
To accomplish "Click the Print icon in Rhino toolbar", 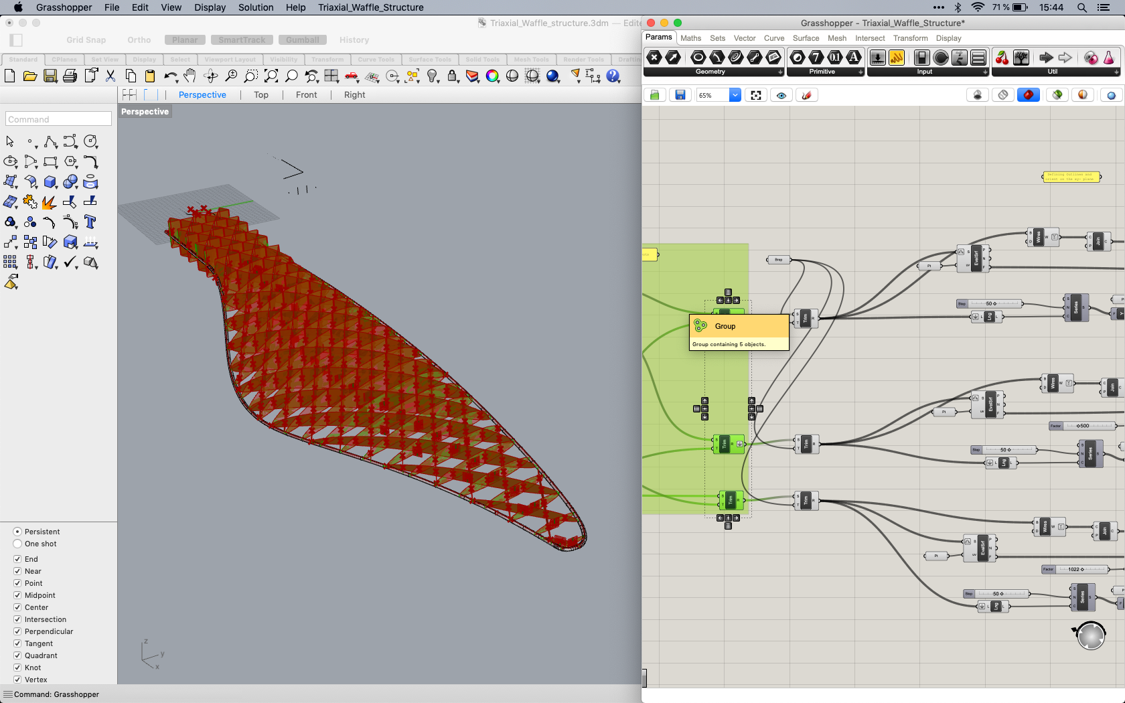I will [x=70, y=76].
